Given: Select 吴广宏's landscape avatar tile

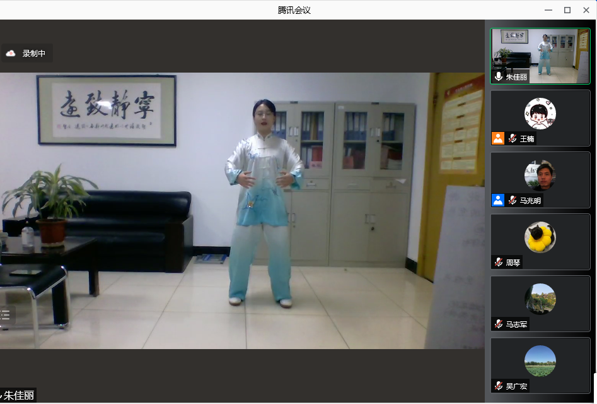Looking at the screenshot, I should [x=540, y=361].
